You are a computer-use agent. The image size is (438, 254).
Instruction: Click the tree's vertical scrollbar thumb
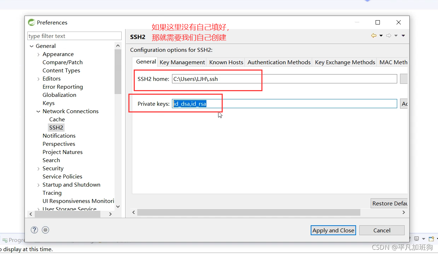(118, 72)
